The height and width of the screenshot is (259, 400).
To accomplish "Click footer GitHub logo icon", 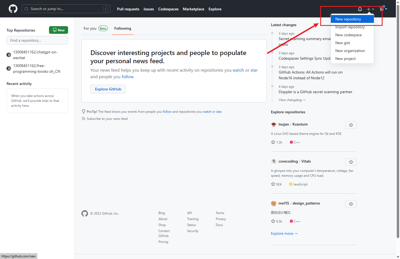I will (x=85, y=214).
